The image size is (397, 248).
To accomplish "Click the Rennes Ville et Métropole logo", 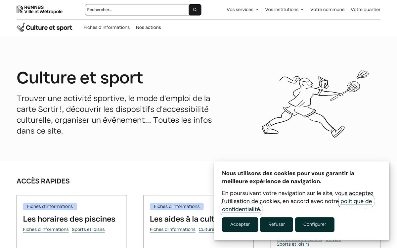I will pyautogui.click(x=39, y=10).
